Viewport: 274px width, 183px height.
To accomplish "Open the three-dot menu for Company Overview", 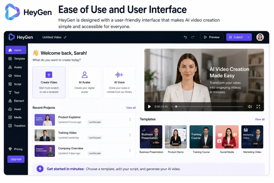I will point(130,151).
